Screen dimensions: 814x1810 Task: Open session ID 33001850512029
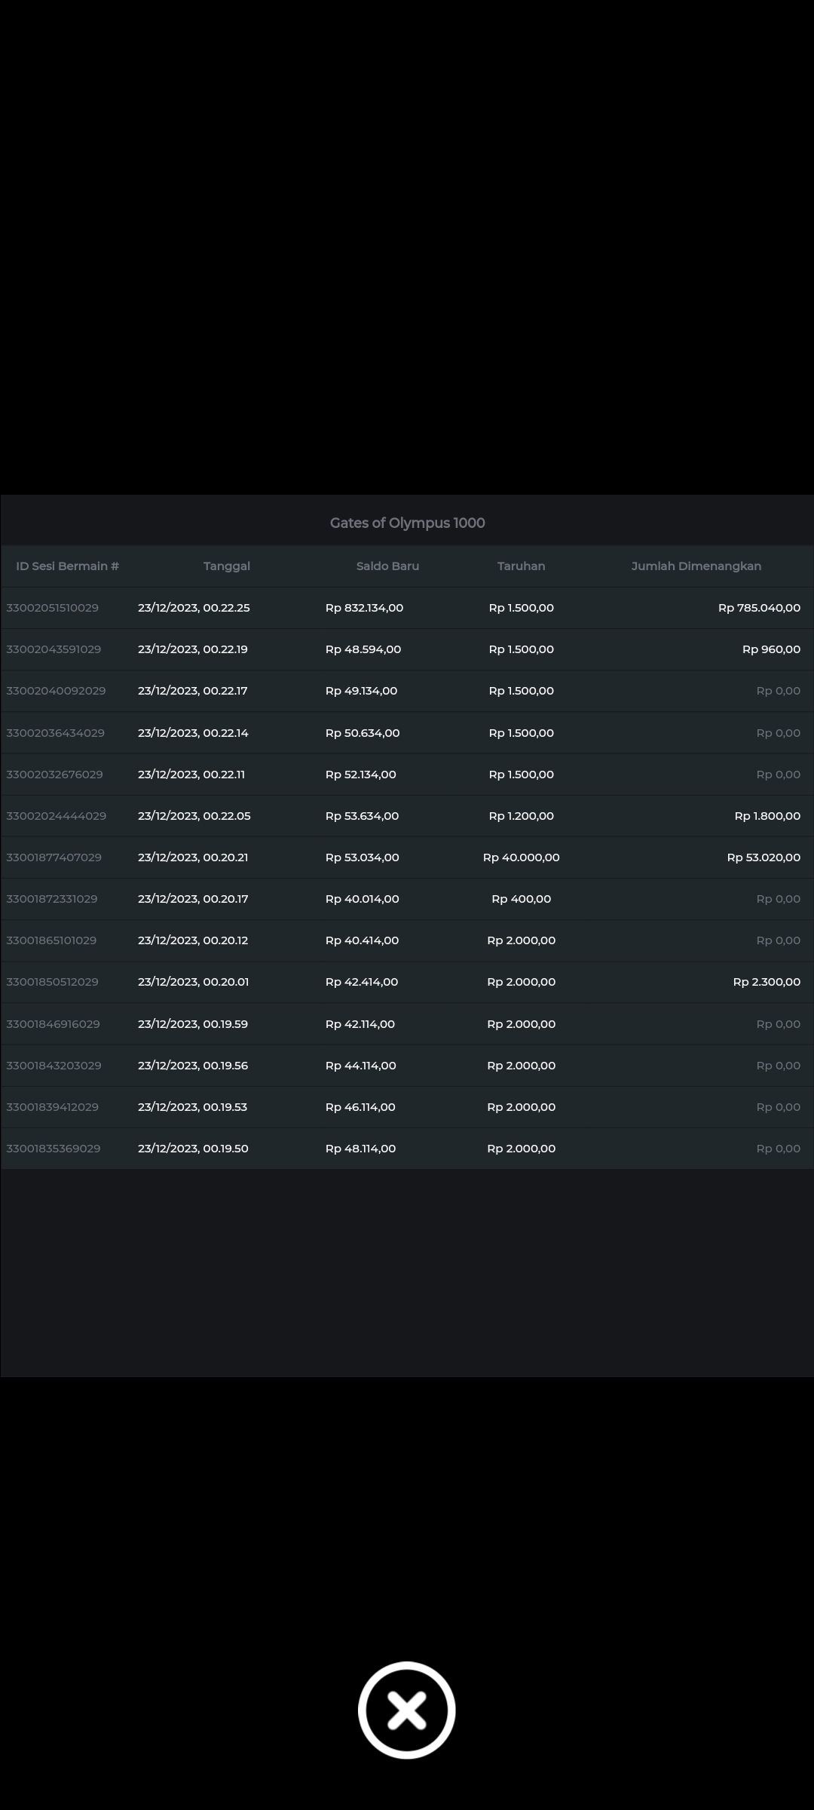(52, 982)
